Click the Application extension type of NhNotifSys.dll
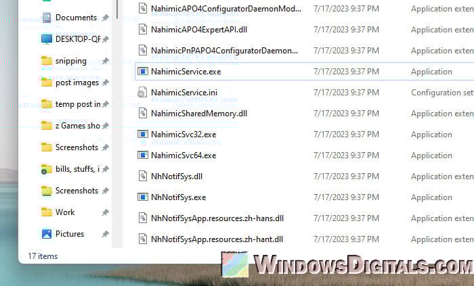Viewport: 474px width, 286px height. 442,176
